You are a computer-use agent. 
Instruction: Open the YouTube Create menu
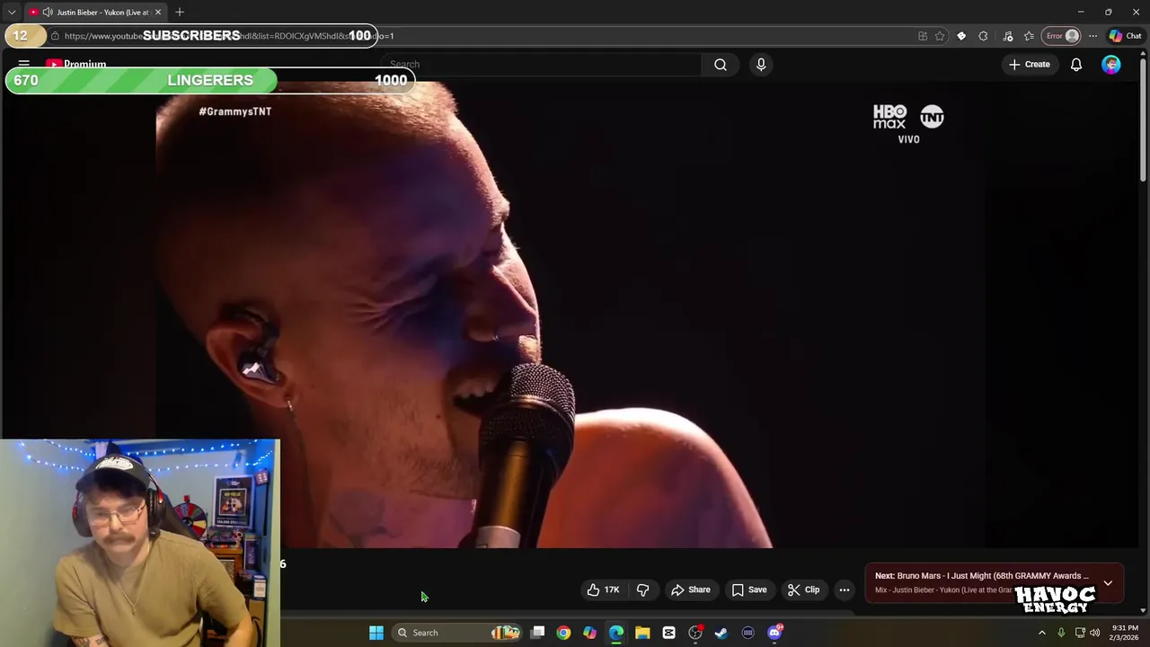tap(1030, 64)
